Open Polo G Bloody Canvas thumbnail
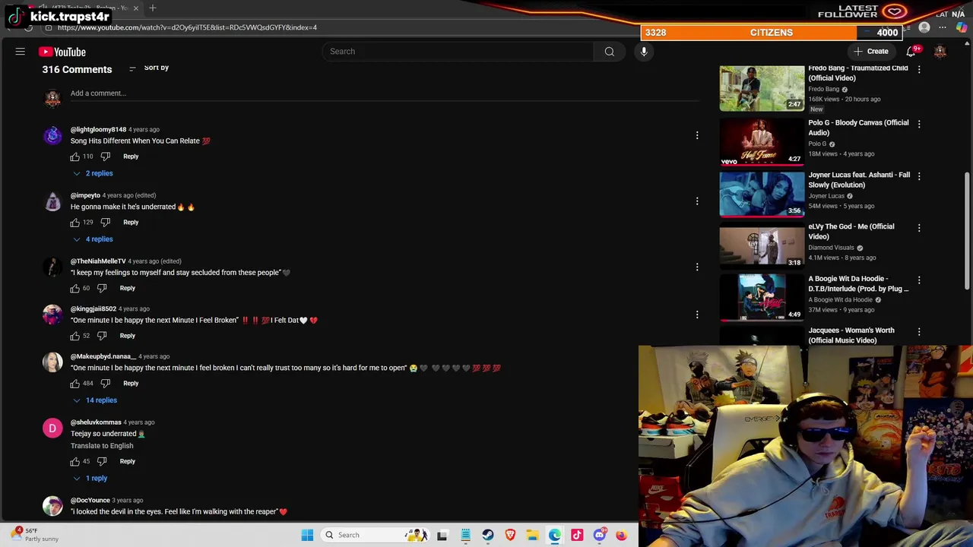The image size is (973, 547). [x=762, y=141]
